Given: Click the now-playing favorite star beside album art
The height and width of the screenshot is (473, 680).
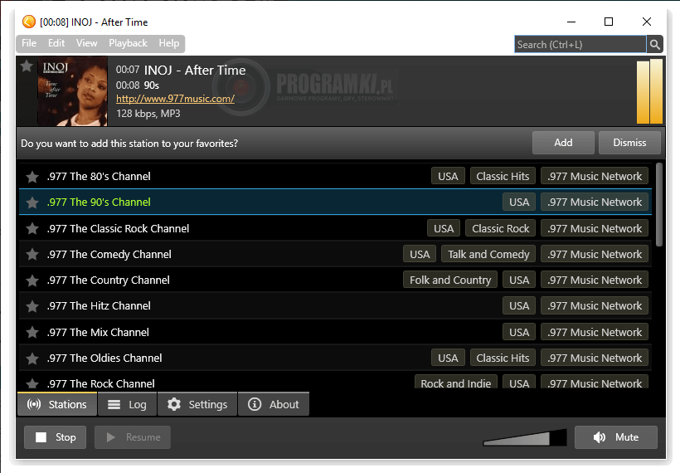Looking at the screenshot, I should click(x=27, y=66).
